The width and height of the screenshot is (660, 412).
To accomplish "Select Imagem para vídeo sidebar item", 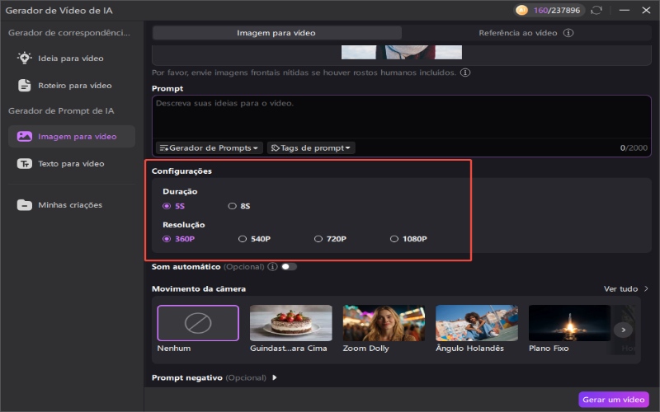I will coord(72,136).
